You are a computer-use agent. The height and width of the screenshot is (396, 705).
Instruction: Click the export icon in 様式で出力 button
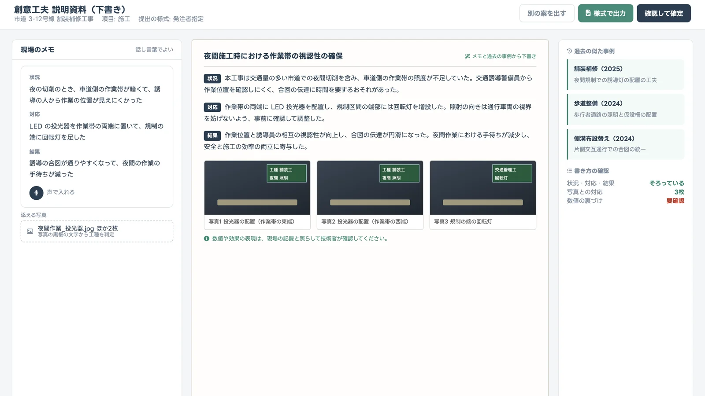click(x=588, y=13)
